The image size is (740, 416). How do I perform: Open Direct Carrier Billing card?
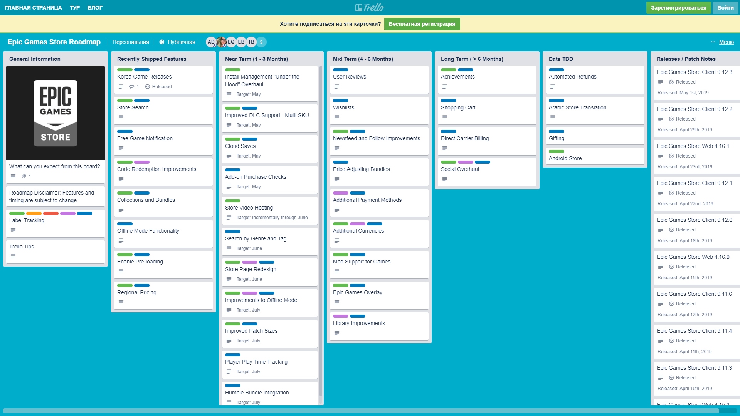[487, 141]
